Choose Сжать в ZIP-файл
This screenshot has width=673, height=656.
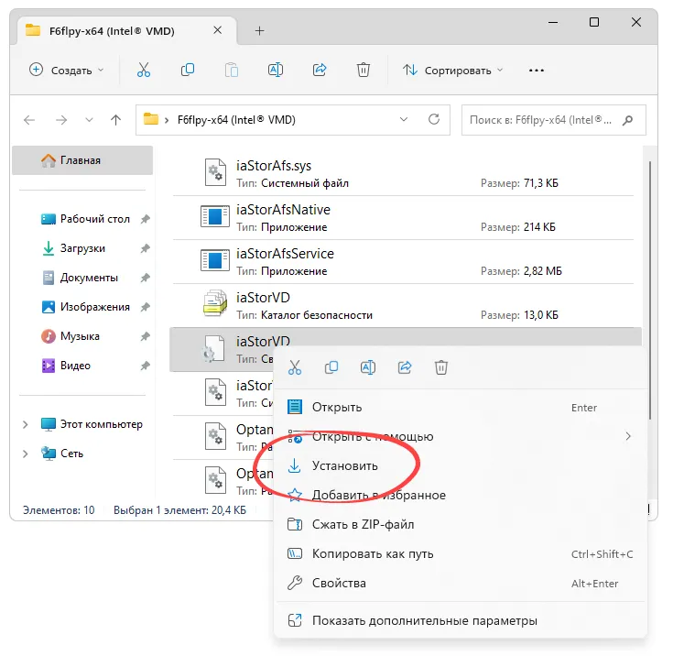pos(460,524)
